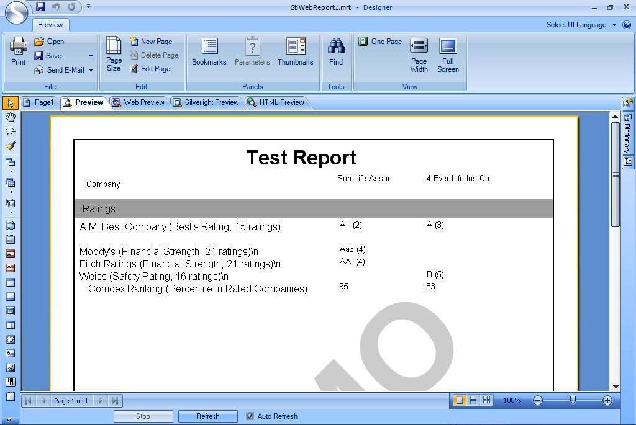Click the Redo icon in title bar
Screen dimensions: 636x425
click(71, 6)
